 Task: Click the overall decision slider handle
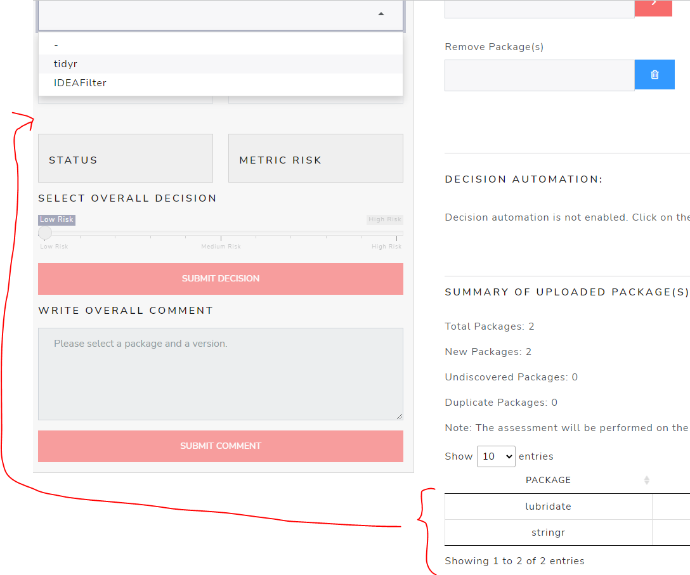point(44,233)
